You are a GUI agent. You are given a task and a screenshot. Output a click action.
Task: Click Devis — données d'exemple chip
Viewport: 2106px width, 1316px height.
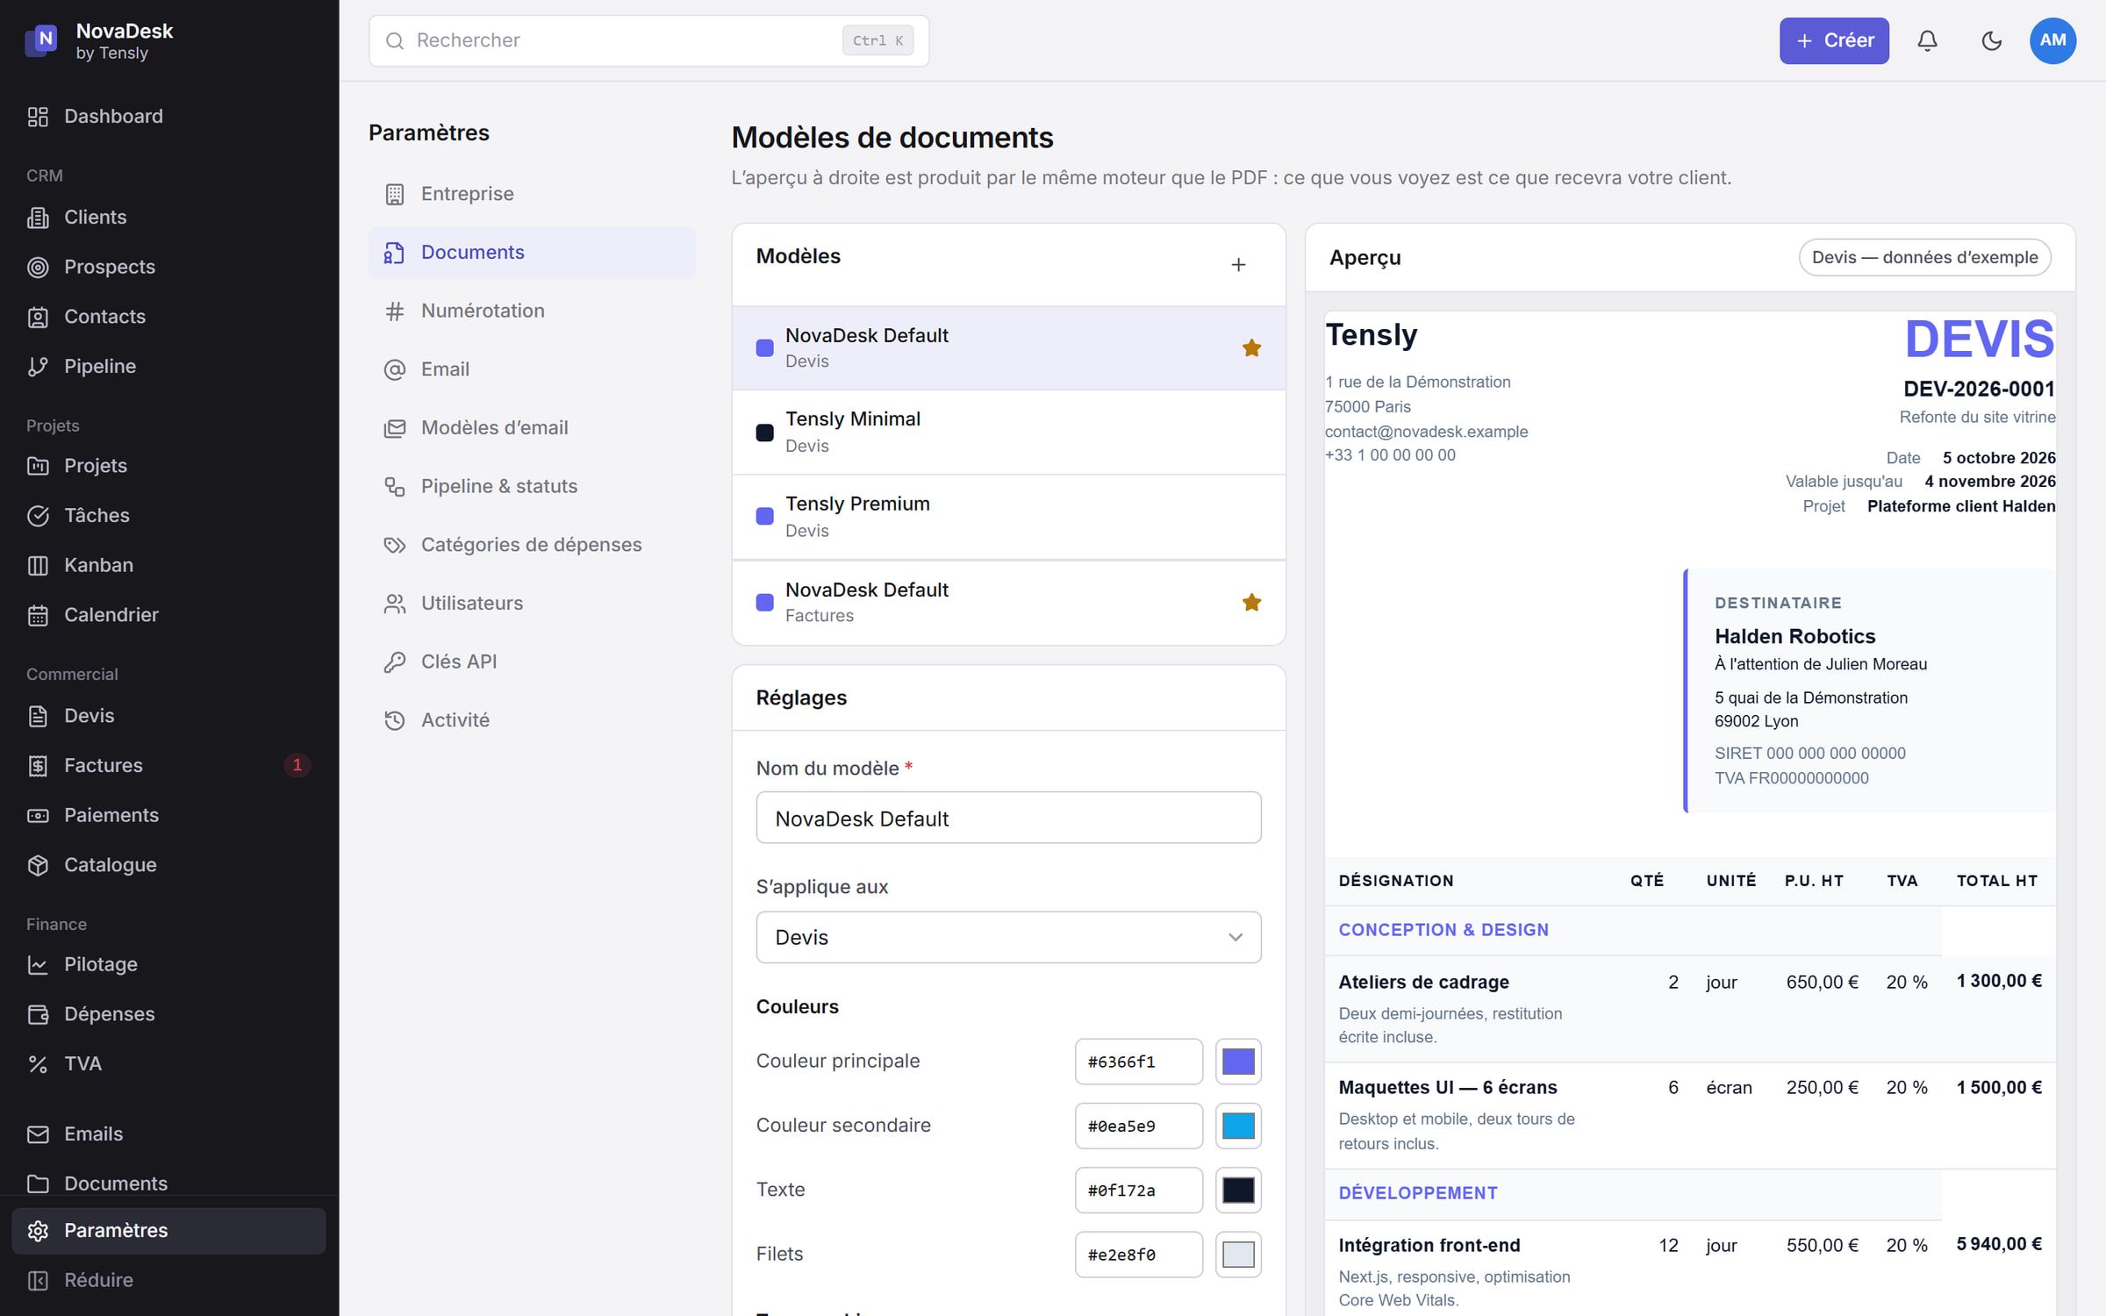1924,257
